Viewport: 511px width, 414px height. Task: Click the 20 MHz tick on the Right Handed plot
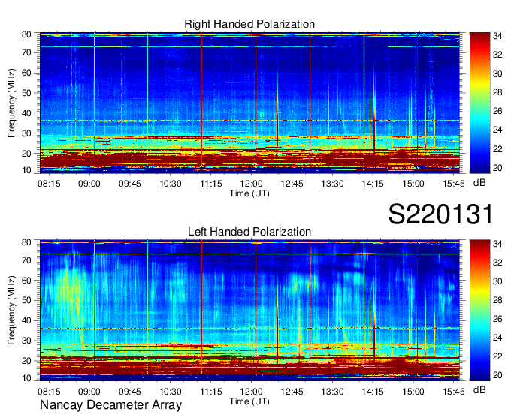click(x=27, y=154)
